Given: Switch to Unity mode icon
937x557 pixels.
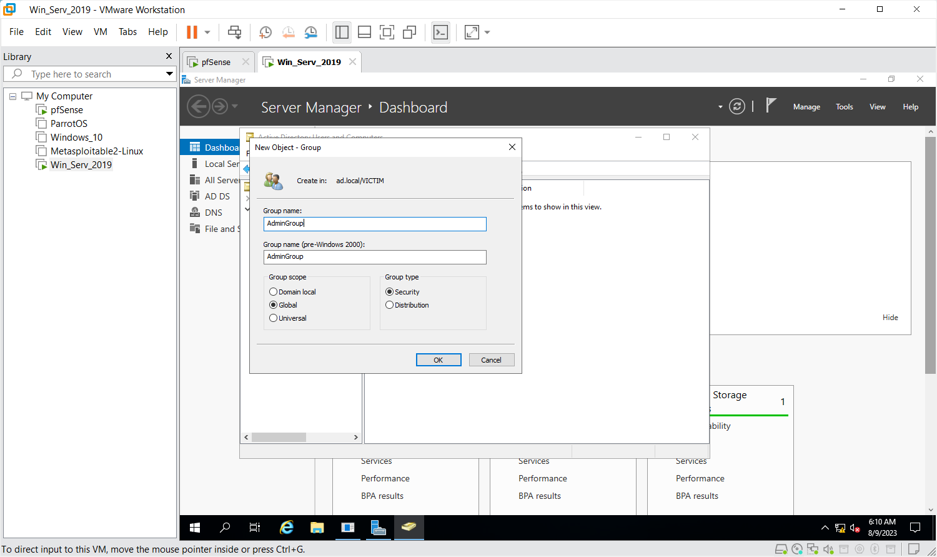Looking at the screenshot, I should (410, 33).
